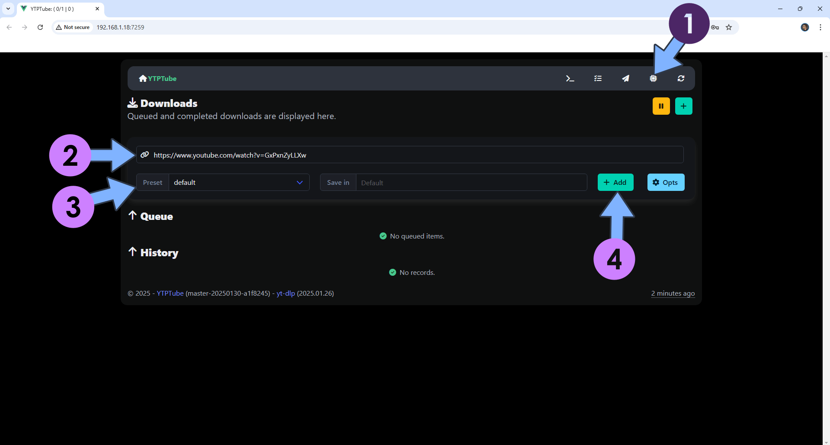The width and height of the screenshot is (830, 445).
Task: Click the Add button
Action: (615, 182)
